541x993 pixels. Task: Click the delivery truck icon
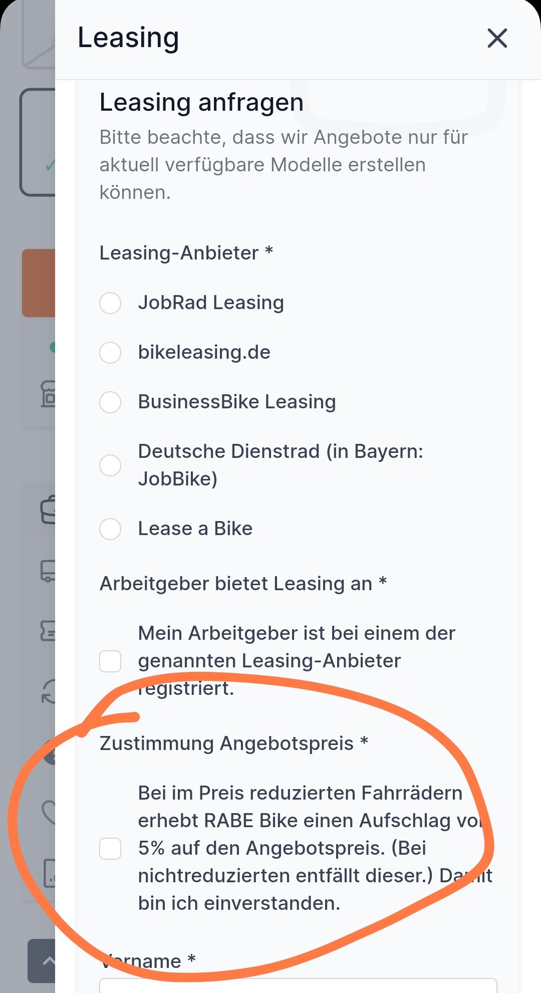pos(48,571)
